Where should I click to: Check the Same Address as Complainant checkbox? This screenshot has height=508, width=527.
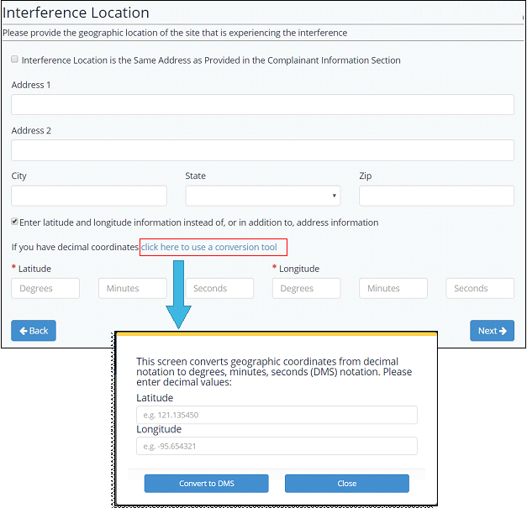[15, 60]
